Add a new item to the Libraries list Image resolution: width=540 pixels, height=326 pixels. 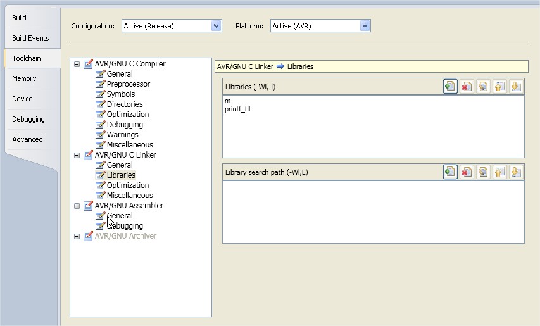(x=450, y=86)
